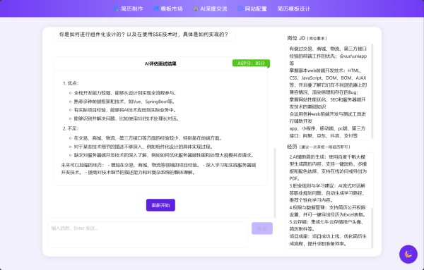Click the 经历 text area scrollbar
424x270 pixels.
(372, 228)
